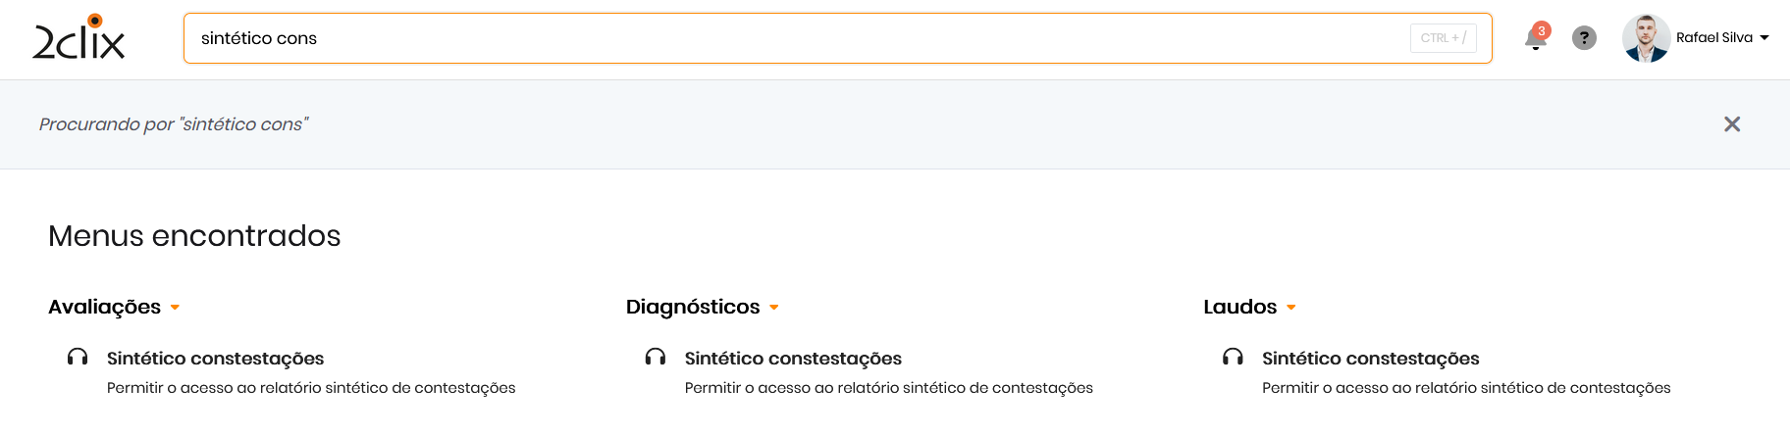Open Sintético constestações under Laudos

coord(1370,359)
